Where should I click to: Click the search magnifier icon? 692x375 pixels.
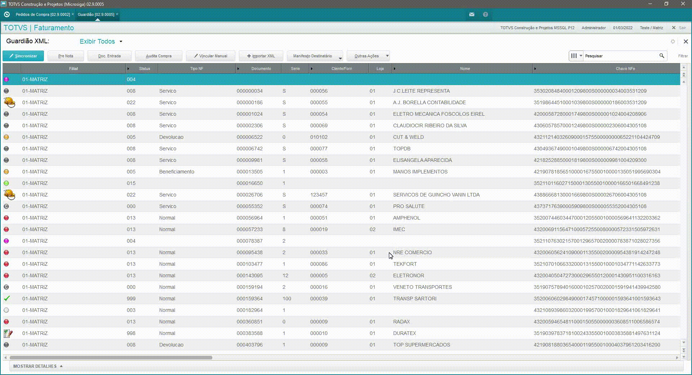tap(662, 56)
